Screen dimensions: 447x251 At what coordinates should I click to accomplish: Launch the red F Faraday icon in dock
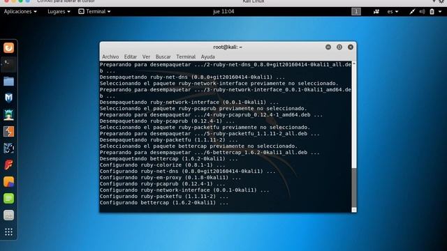(8, 165)
